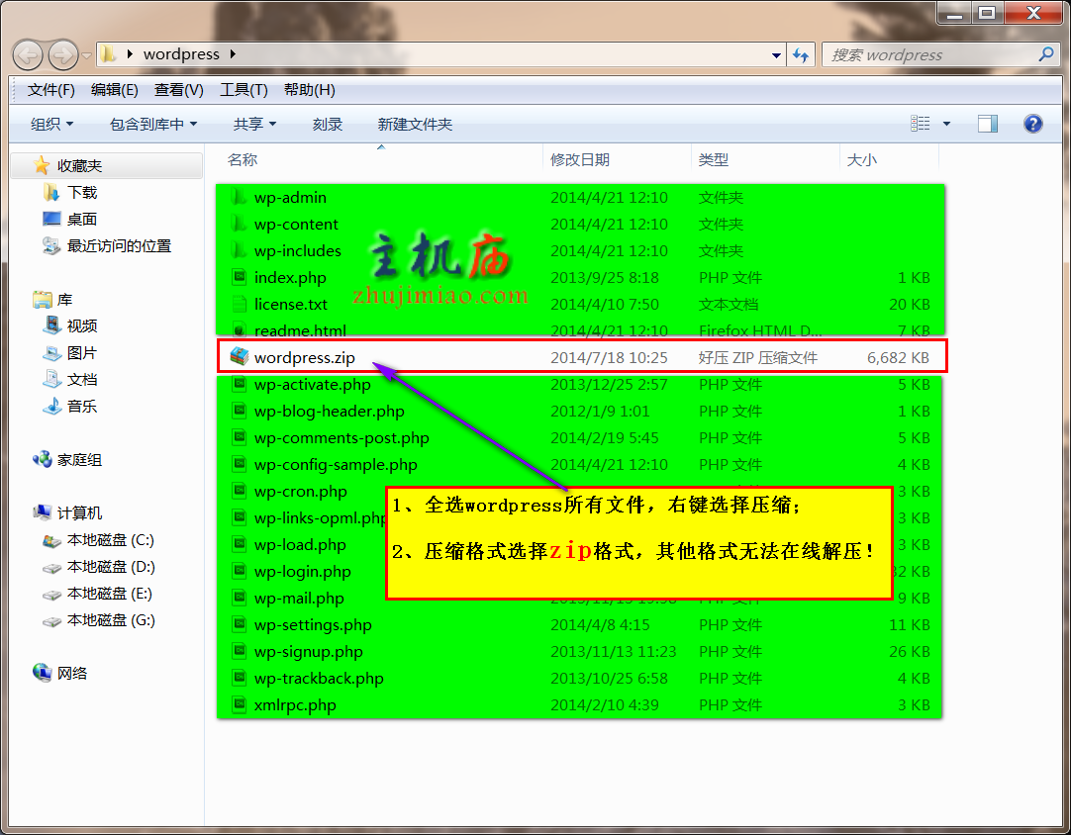Click the 视频 library icon
The image size is (1071, 835).
(51, 325)
